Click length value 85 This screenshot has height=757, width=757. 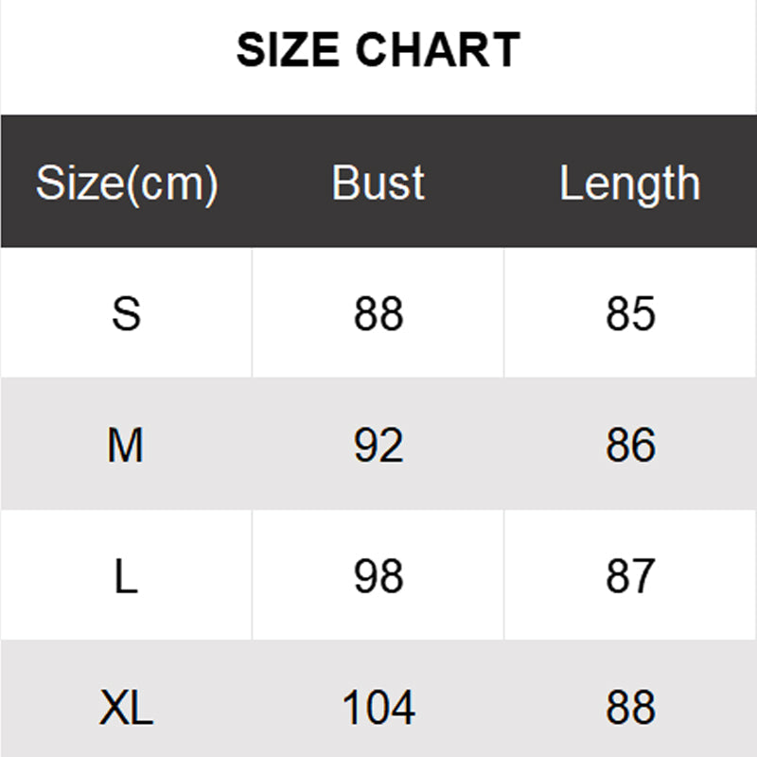[630, 313]
